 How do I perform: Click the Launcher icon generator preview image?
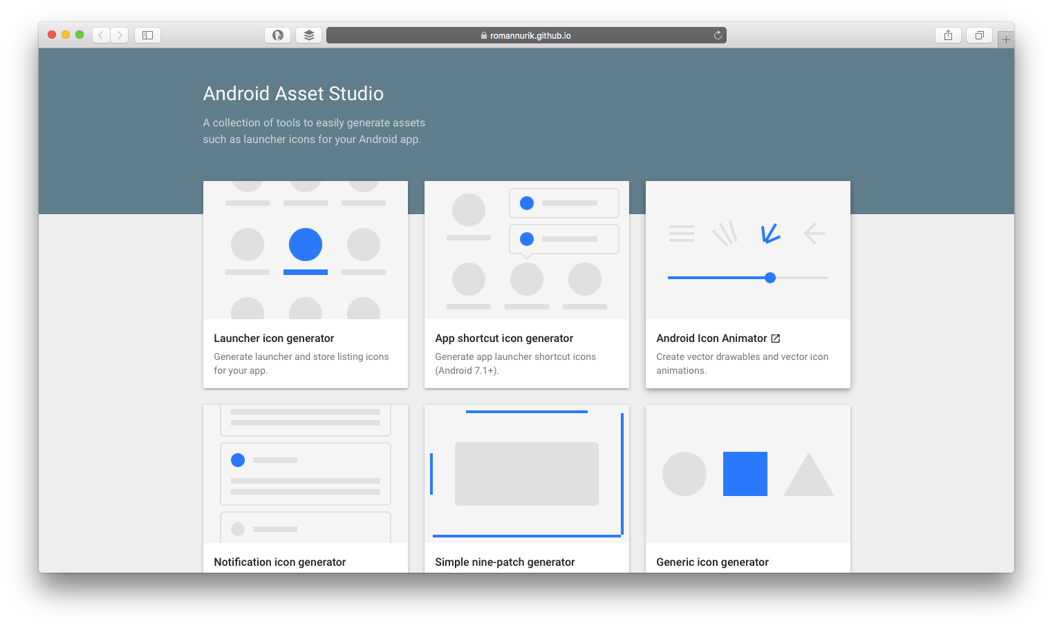click(x=306, y=250)
